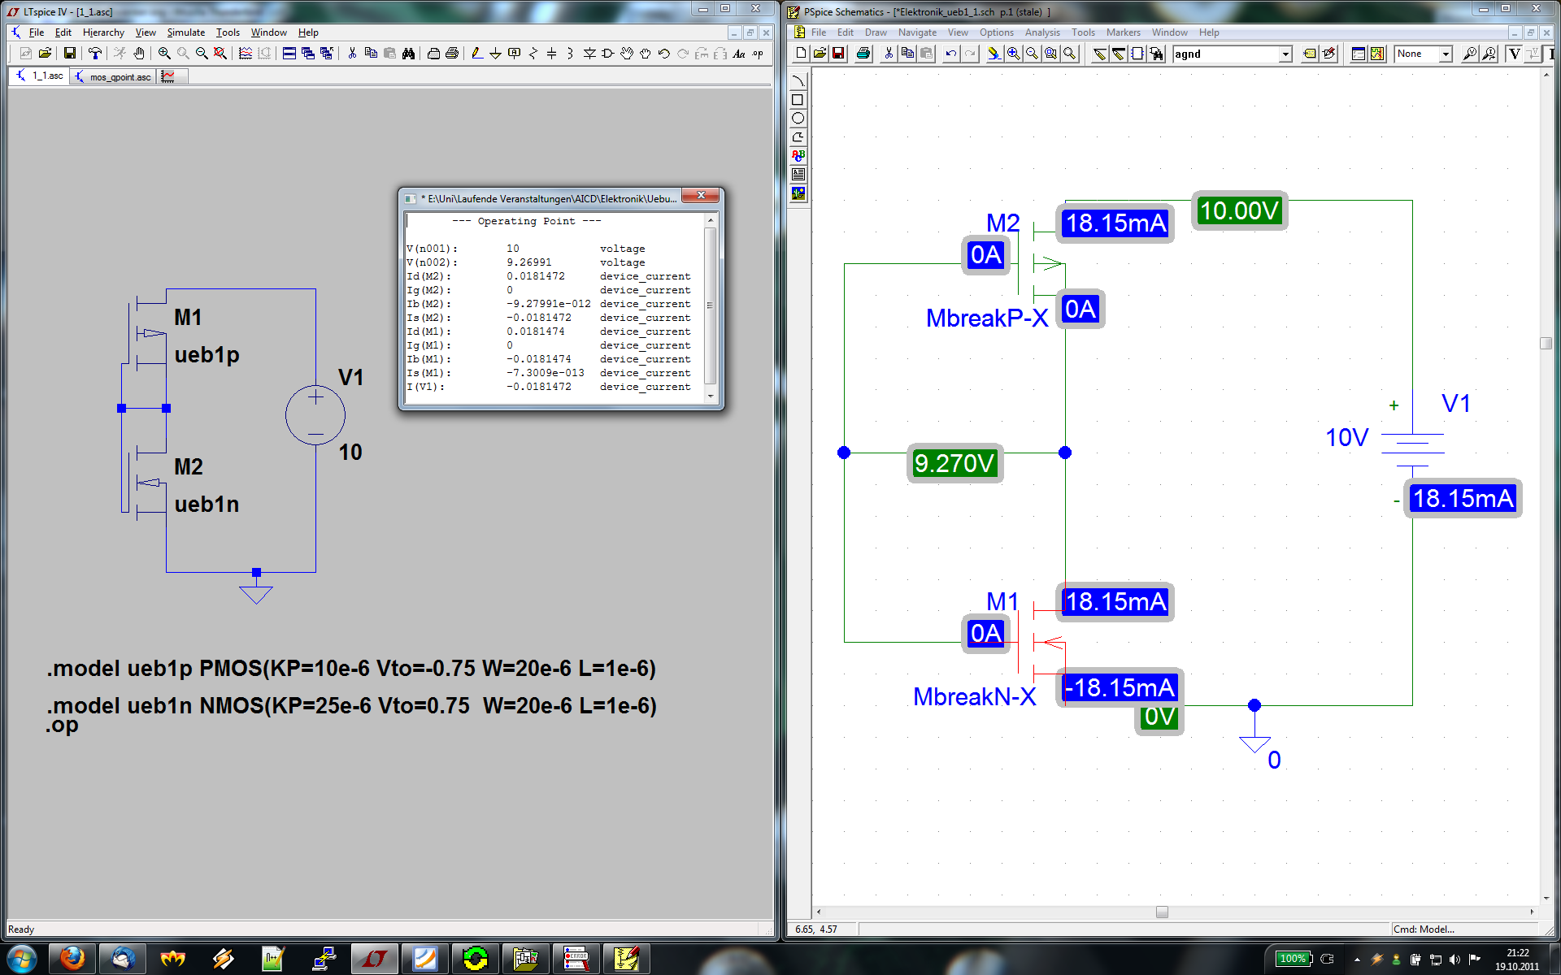
Task: Create a new schematic in PSpice toolbar
Action: pos(801,54)
